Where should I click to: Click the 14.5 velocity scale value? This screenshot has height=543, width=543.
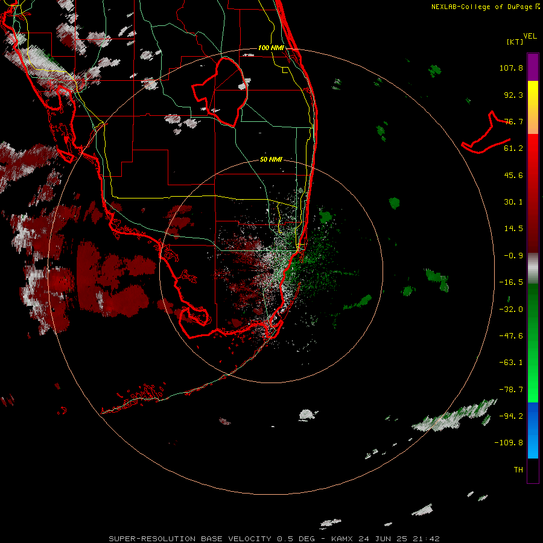click(x=513, y=229)
